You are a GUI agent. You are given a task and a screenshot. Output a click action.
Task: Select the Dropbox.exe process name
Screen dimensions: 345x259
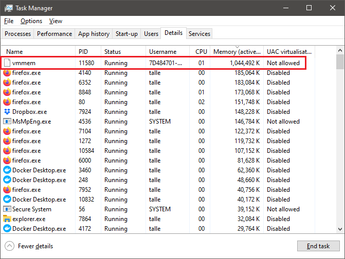(x=29, y=112)
